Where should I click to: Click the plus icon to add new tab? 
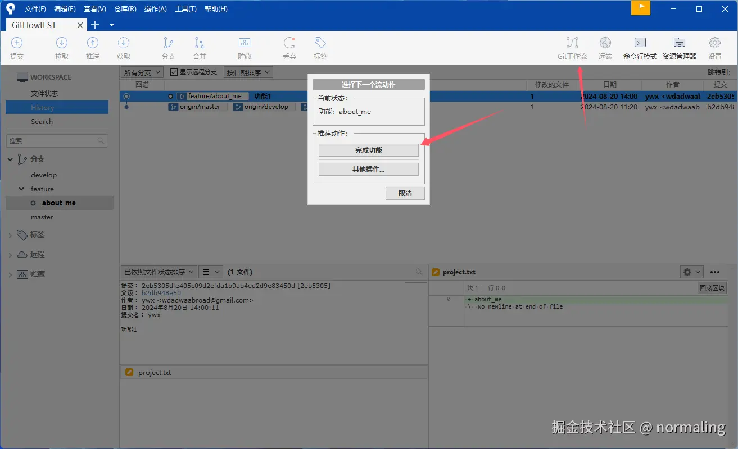pyautogui.click(x=95, y=25)
